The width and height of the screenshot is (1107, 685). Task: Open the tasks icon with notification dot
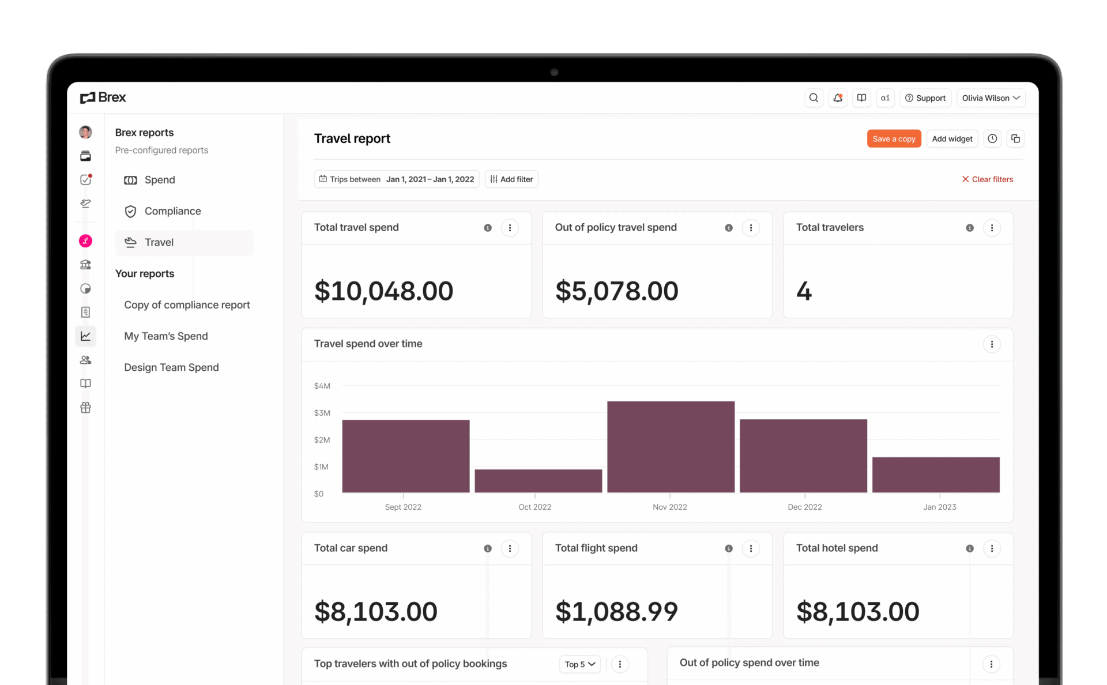point(85,179)
